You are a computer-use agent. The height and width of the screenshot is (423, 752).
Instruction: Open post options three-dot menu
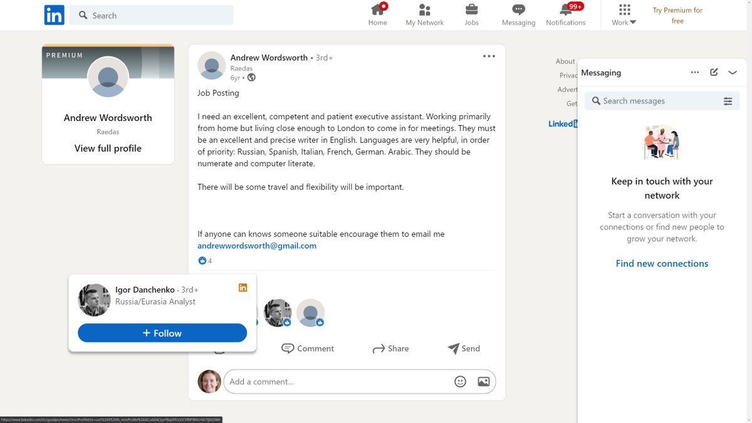pyautogui.click(x=489, y=56)
